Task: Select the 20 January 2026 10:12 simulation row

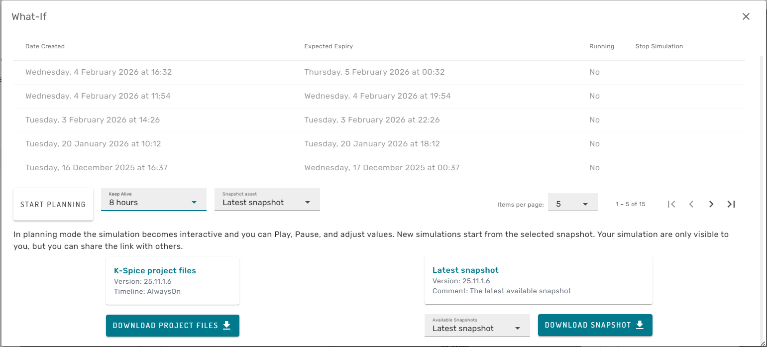Action: 93,144
